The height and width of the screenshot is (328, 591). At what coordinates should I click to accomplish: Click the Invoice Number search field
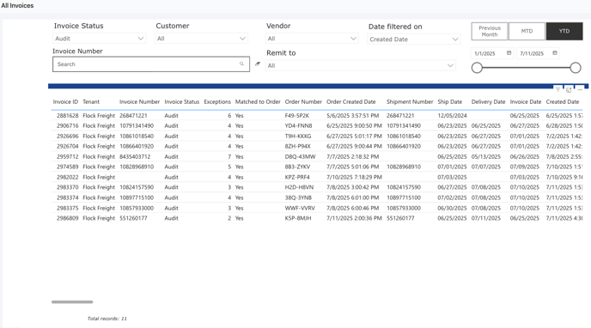tap(151, 64)
